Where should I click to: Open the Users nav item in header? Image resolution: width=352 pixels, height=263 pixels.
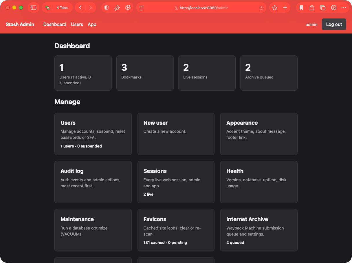tap(77, 25)
